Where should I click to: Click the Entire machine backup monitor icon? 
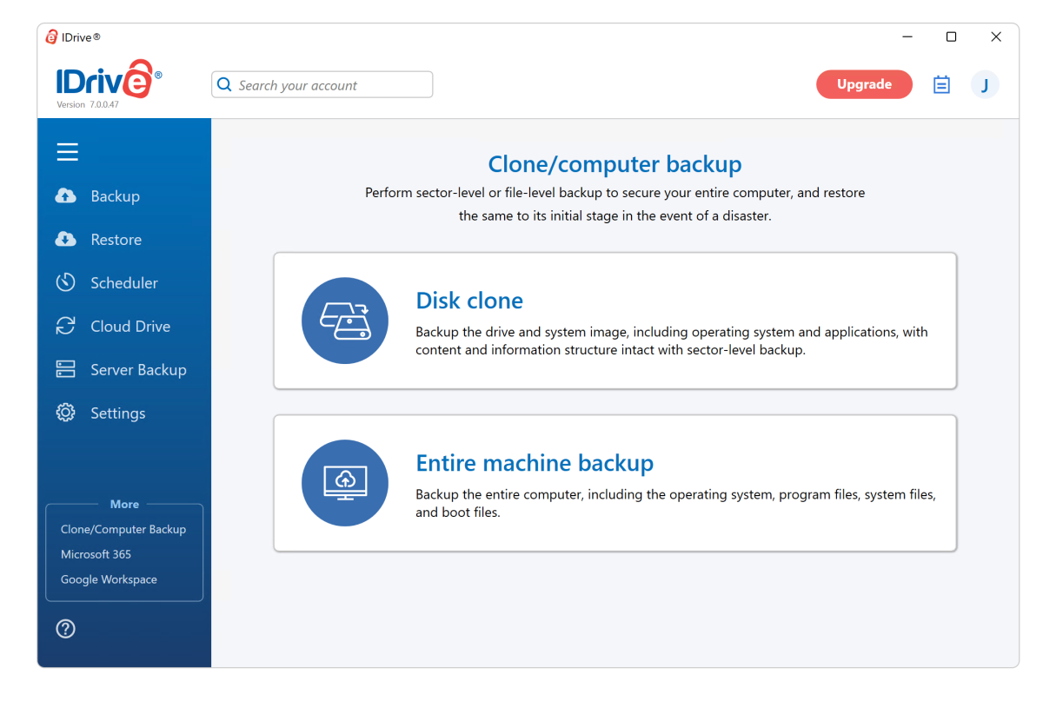click(x=345, y=483)
